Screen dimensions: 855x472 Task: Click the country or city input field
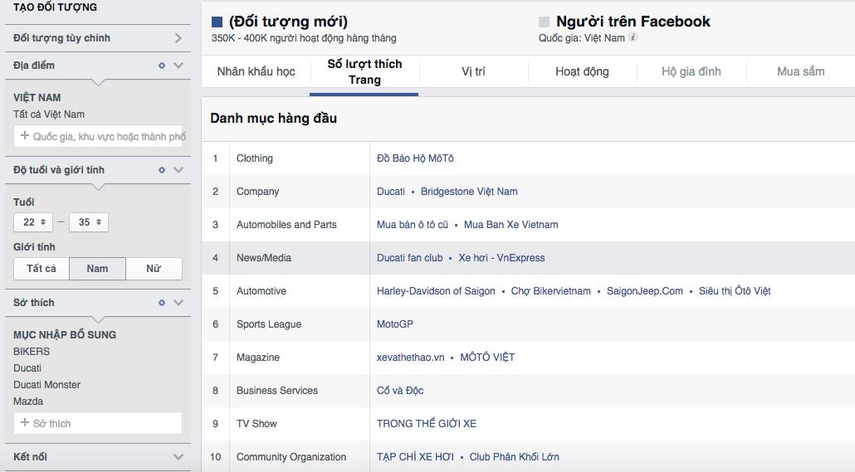click(x=98, y=136)
